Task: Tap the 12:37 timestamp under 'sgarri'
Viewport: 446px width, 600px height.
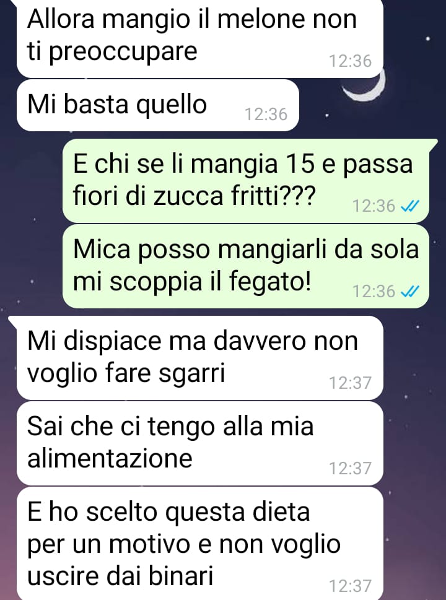Action: click(x=350, y=383)
